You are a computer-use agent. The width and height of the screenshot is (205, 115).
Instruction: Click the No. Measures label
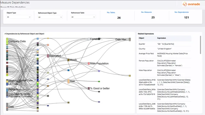(146, 12)
